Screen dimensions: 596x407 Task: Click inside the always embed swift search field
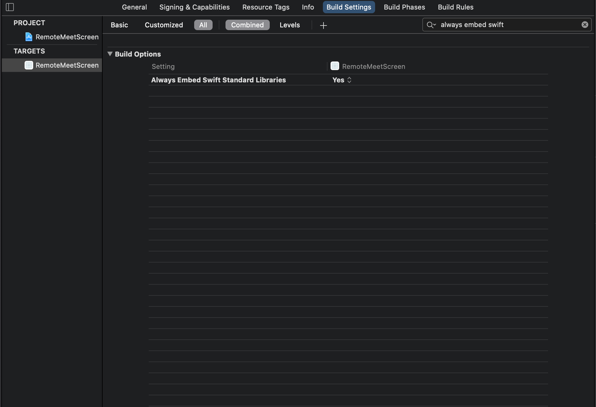[x=507, y=25]
